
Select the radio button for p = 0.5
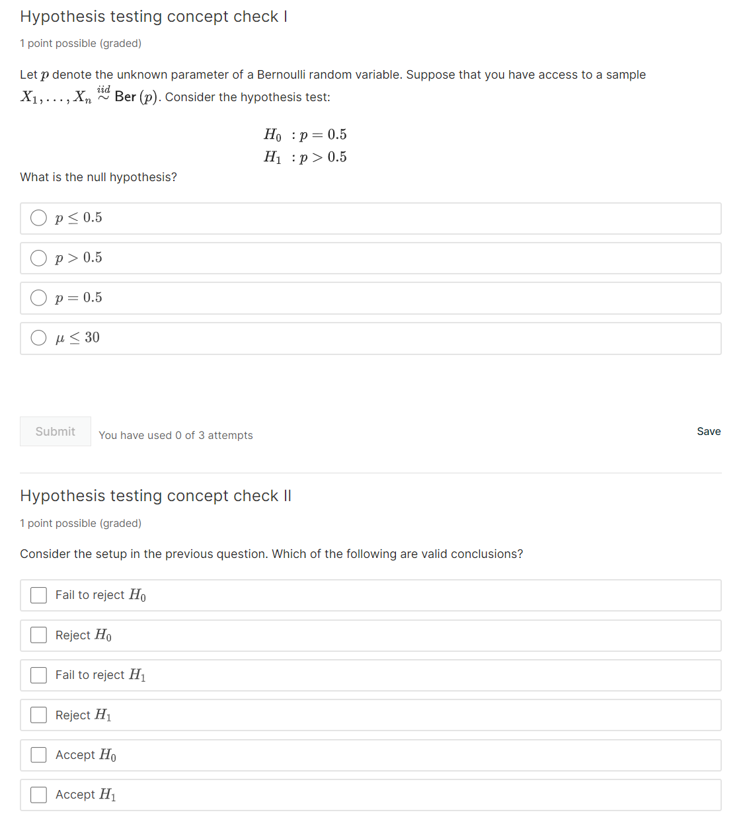(x=38, y=297)
